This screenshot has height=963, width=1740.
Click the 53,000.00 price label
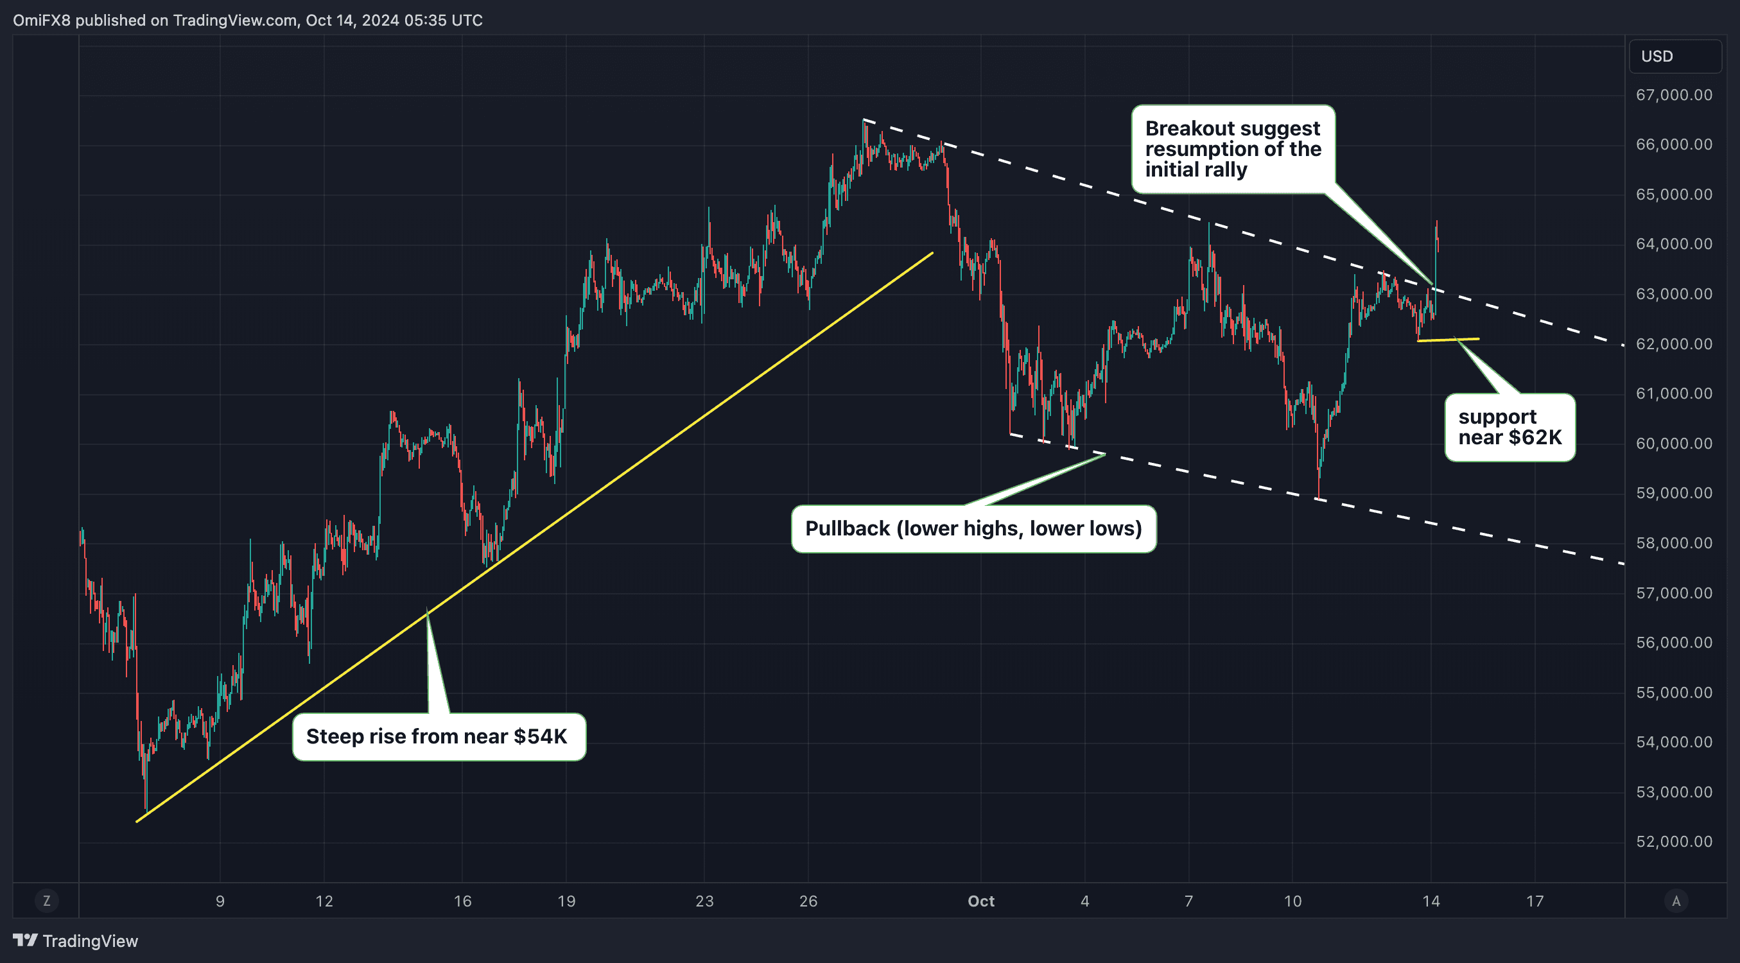coord(1675,792)
